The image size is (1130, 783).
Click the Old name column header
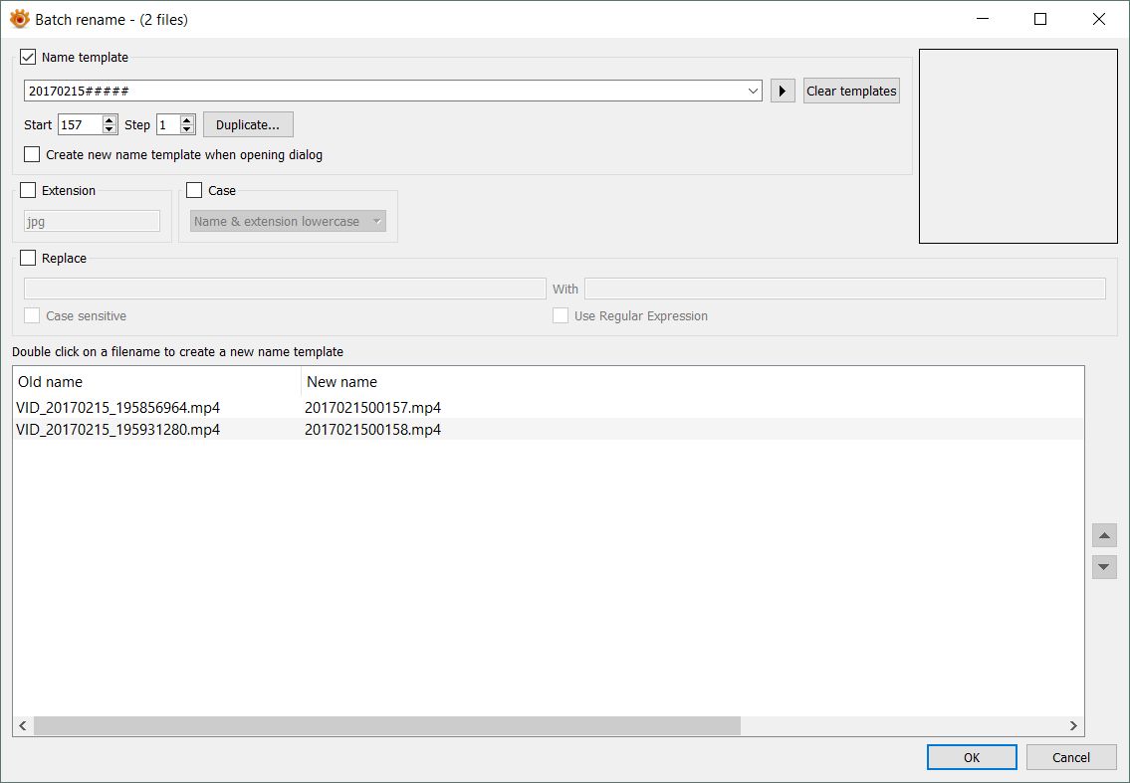coord(157,382)
